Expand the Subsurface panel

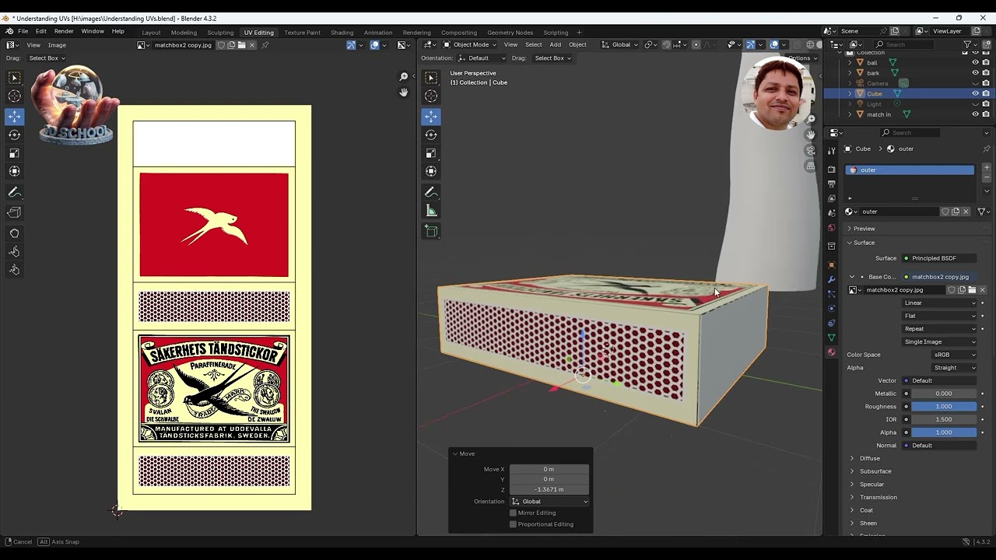coord(875,471)
